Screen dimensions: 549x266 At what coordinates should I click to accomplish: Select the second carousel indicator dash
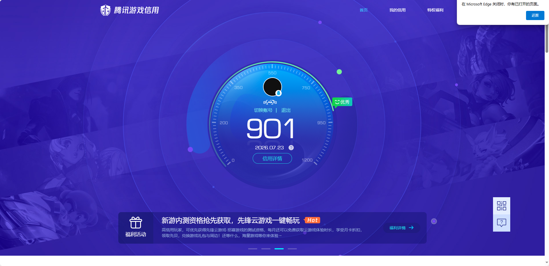pyautogui.click(x=266, y=249)
